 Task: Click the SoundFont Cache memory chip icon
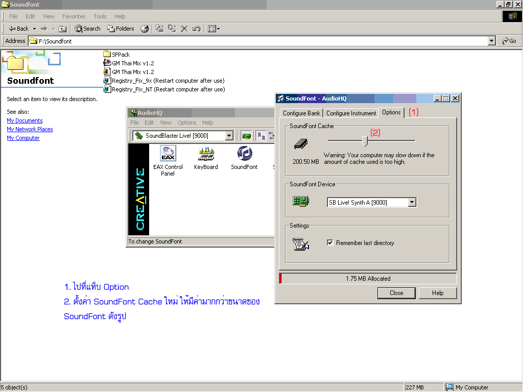pos(301,143)
